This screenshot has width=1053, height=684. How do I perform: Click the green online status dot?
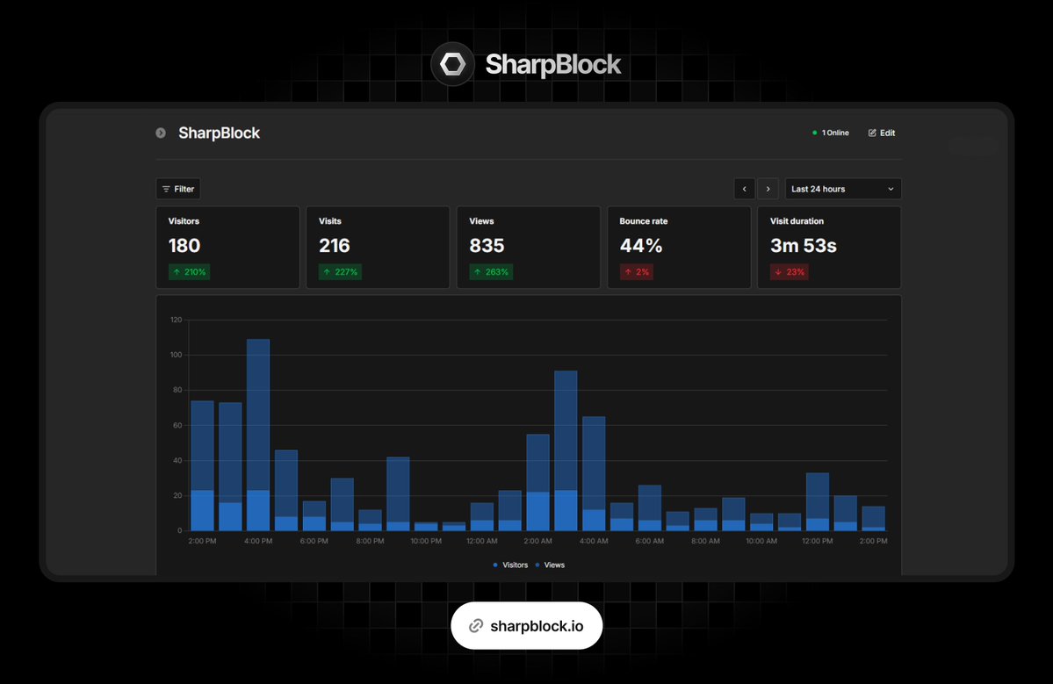[x=815, y=133]
